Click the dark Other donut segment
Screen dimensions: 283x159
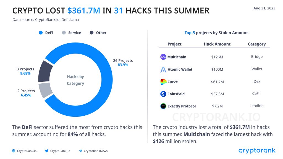(x=45, y=71)
